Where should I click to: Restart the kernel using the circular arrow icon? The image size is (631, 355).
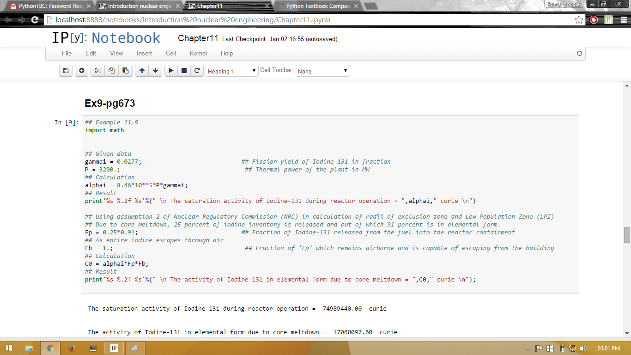[197, 71]
